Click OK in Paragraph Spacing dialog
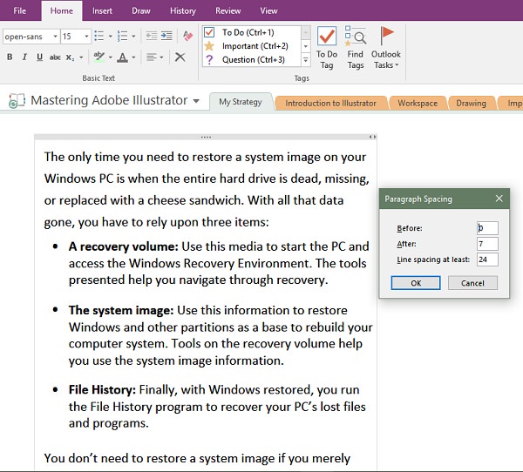Viewport: 523px width, 472px height. [x=416, y=283]
